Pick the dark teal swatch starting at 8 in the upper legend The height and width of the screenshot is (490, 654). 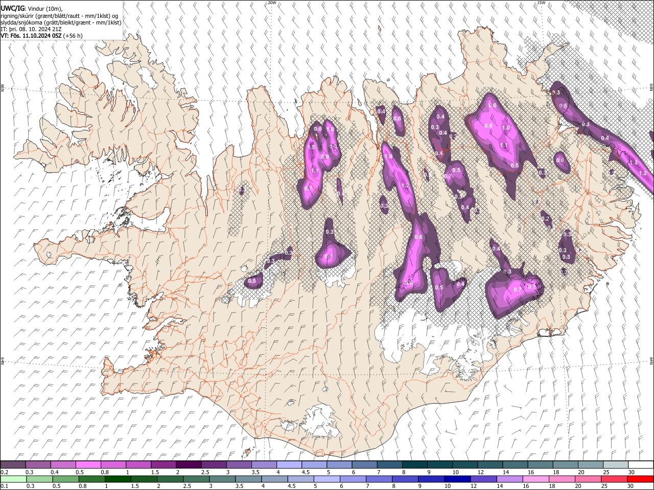point(414,464)
